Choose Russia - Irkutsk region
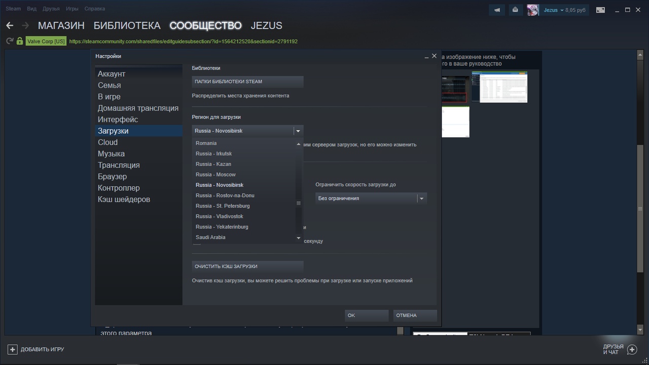Viewport: 649px width, 365px height. [x=243, y=154]
